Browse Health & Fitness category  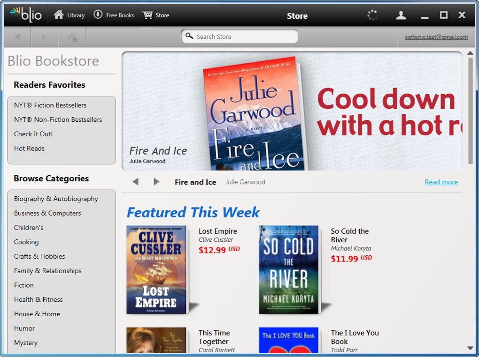[x=38, y=299]
